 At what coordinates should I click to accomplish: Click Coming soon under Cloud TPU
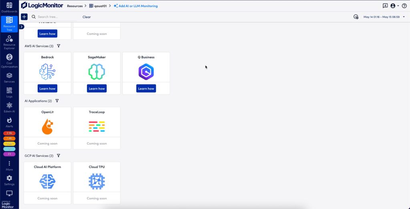pos(97,198)
